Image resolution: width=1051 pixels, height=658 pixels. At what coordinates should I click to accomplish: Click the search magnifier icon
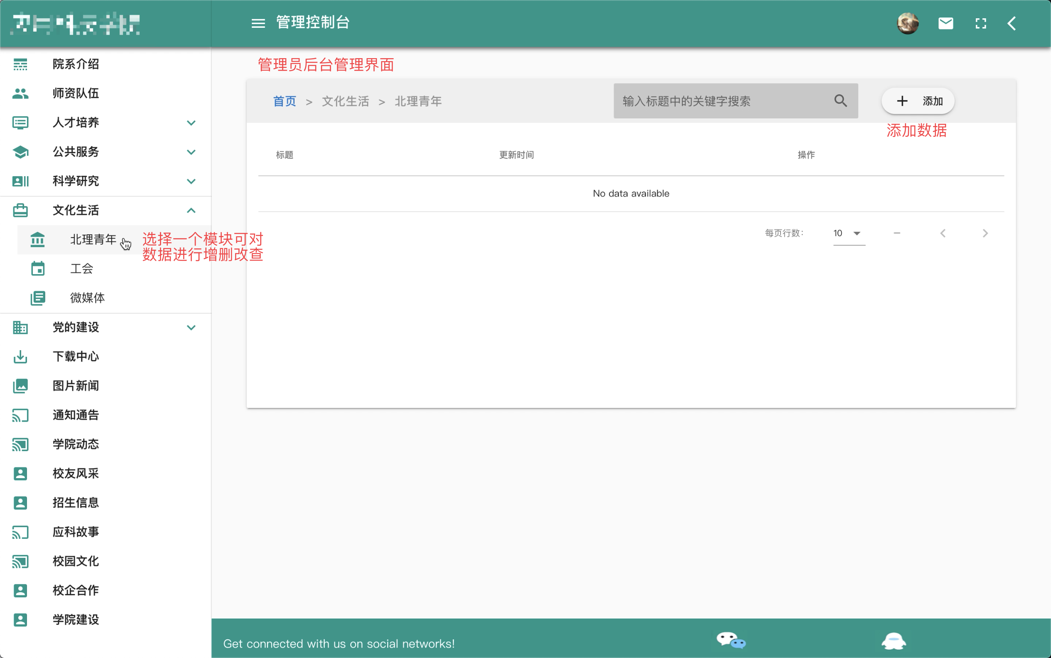[x=840, y=101]
